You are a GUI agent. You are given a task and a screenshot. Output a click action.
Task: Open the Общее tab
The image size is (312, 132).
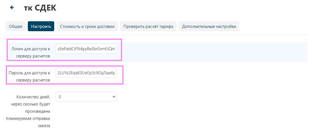16,26
